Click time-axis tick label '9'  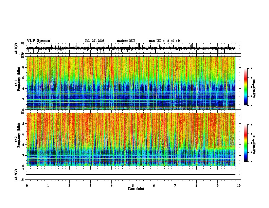[x=217, y=186]
